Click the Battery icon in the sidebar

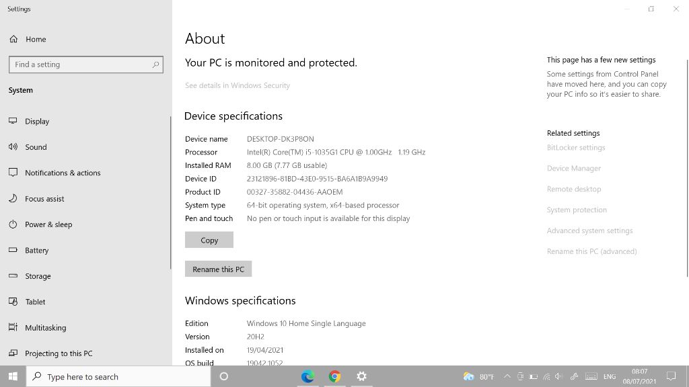click(13, 250)
